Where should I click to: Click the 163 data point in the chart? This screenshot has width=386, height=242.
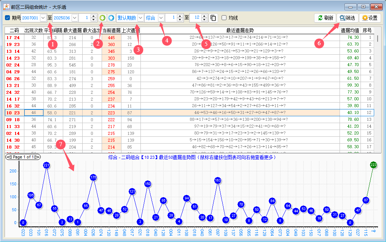(x=218, y=180)
